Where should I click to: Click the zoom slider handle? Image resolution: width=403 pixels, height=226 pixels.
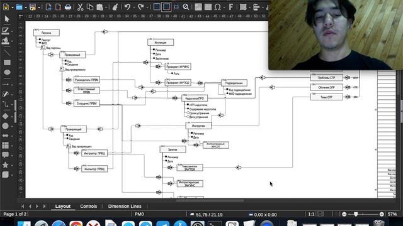[356, 214]
